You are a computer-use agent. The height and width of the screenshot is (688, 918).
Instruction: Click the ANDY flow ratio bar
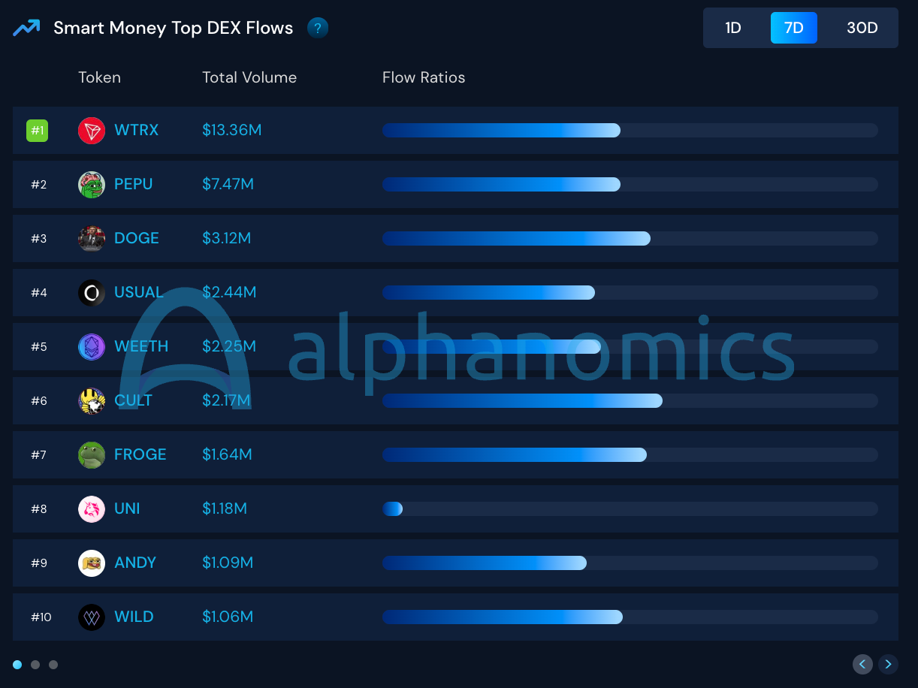click(630, 563)
